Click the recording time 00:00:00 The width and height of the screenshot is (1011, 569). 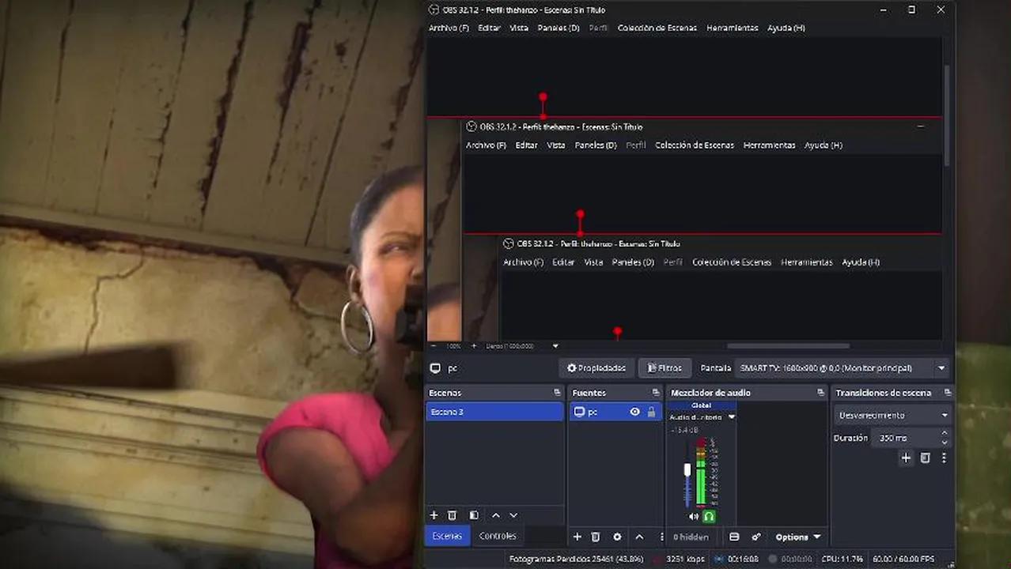pyautogui.click(x=797, y=560)
